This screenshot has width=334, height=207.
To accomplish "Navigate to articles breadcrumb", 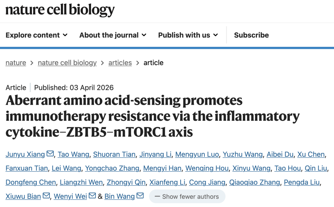I will (x=120, y=63).
